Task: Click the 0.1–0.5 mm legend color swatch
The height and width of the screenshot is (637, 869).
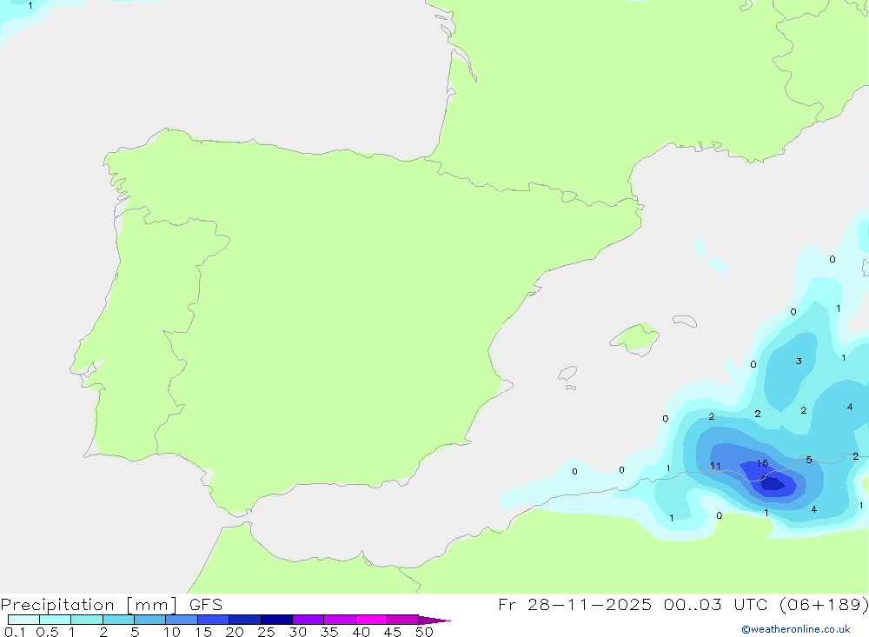Action: pos(23,620)
